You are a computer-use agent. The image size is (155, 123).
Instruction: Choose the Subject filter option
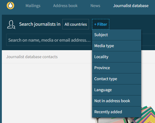point(117,35)
